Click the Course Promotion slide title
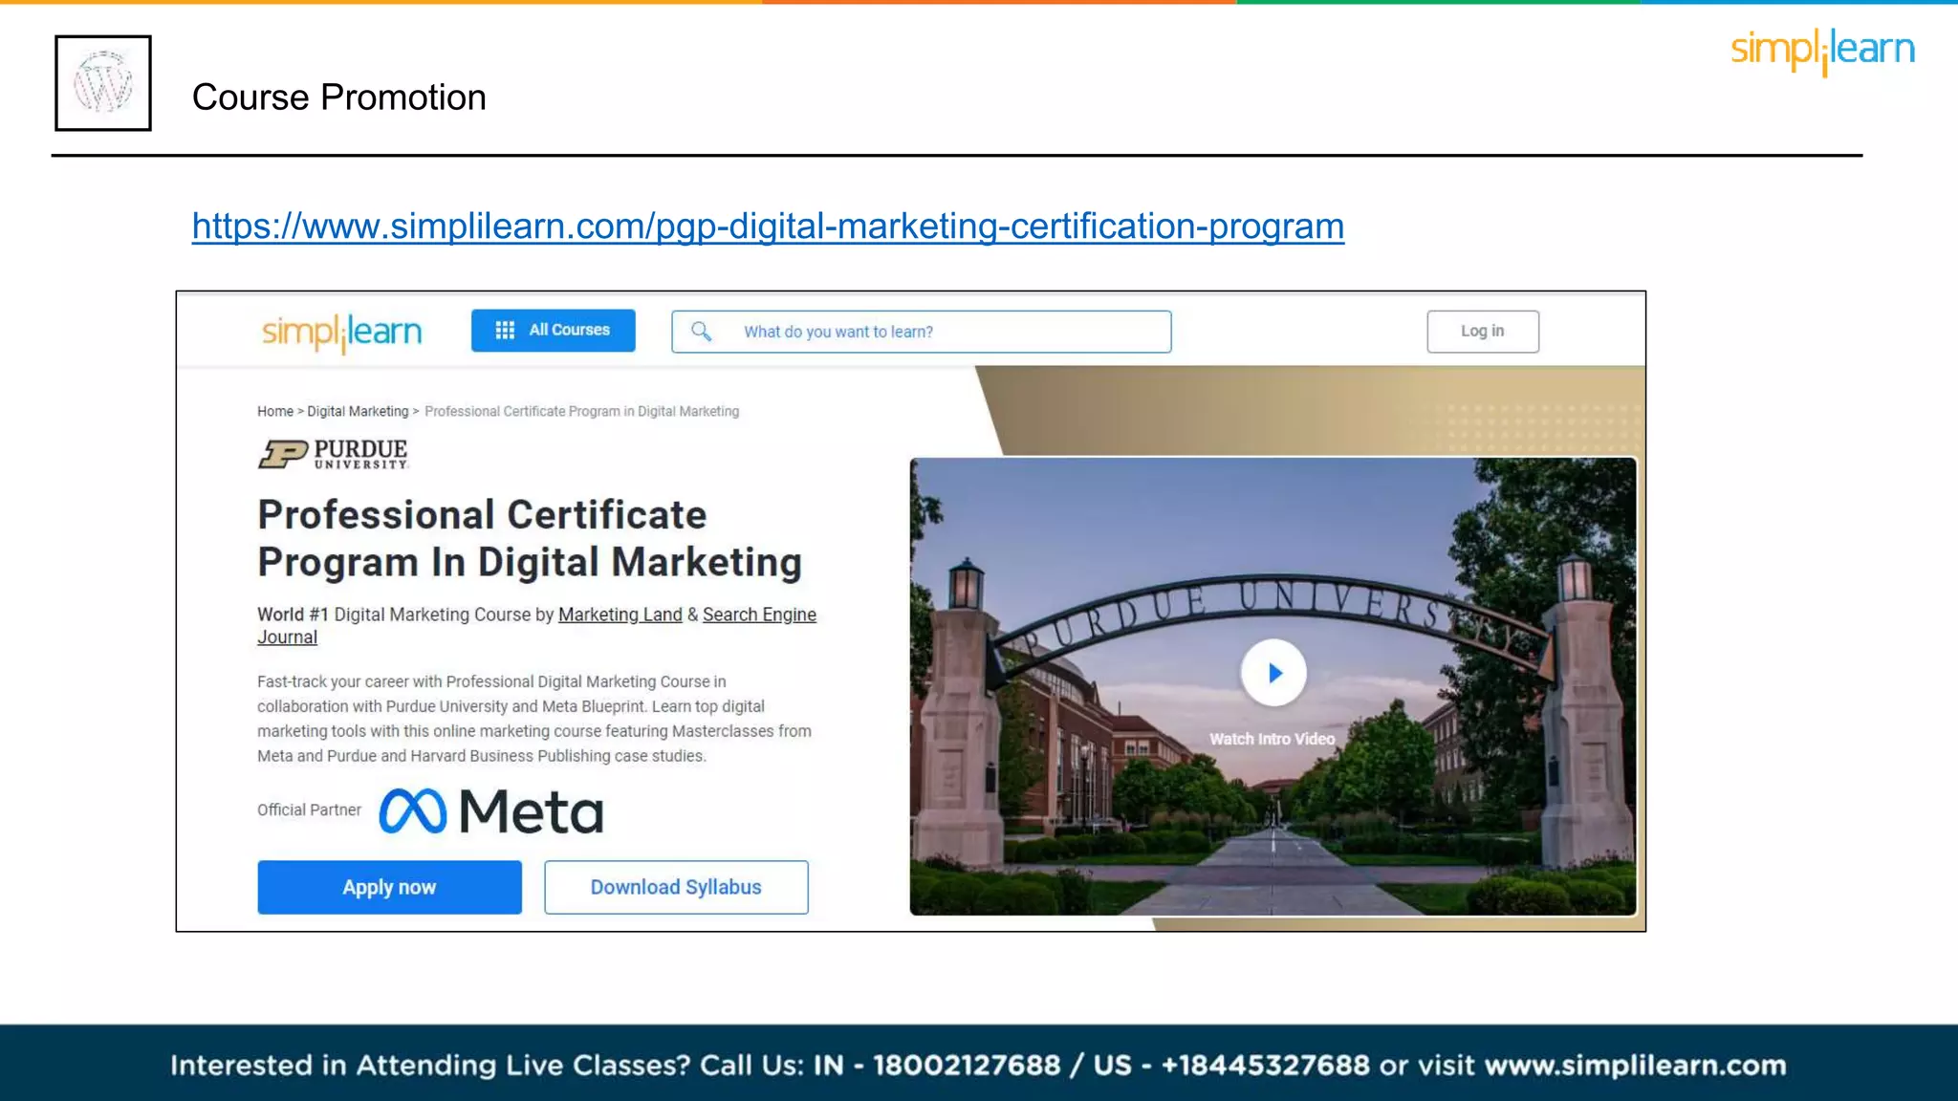This screenshot has width=1958, height=1101. [339, 97]
